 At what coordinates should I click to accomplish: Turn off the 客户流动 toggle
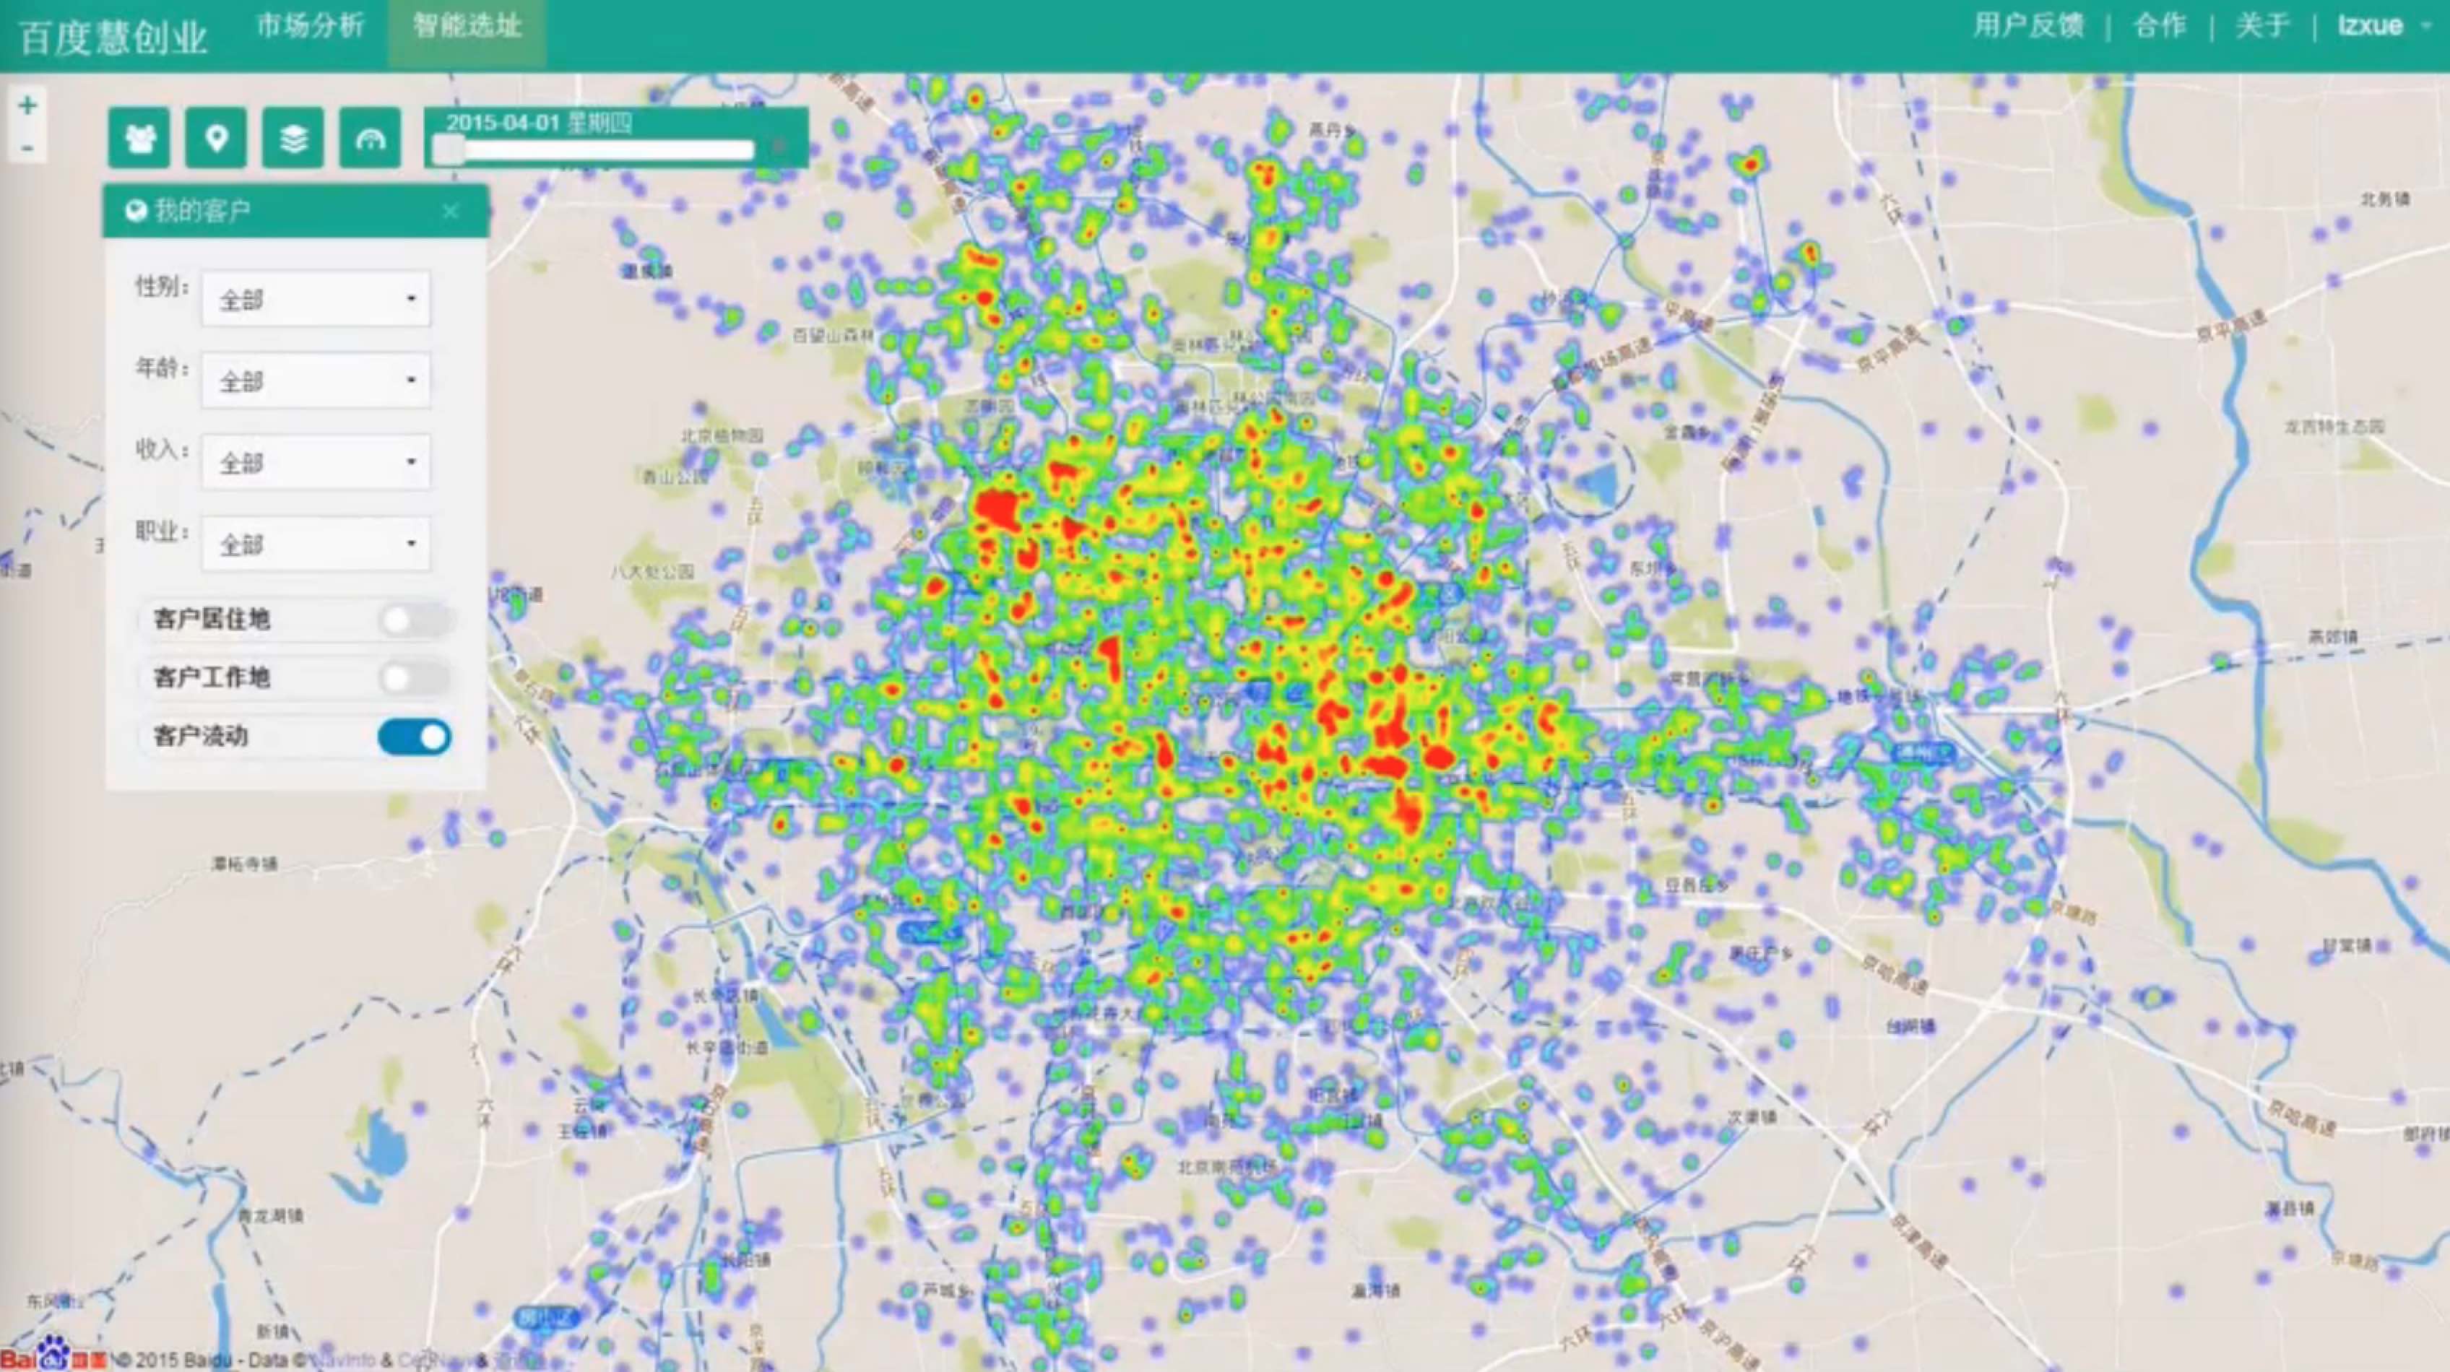[414, 737]
